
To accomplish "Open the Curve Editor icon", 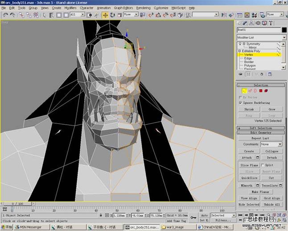I will point(239,15).
